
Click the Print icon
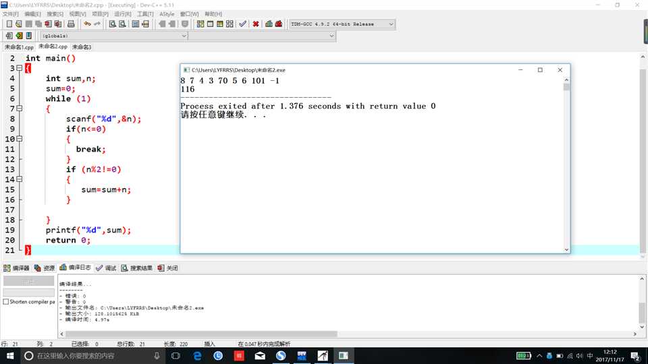point(71,24)
